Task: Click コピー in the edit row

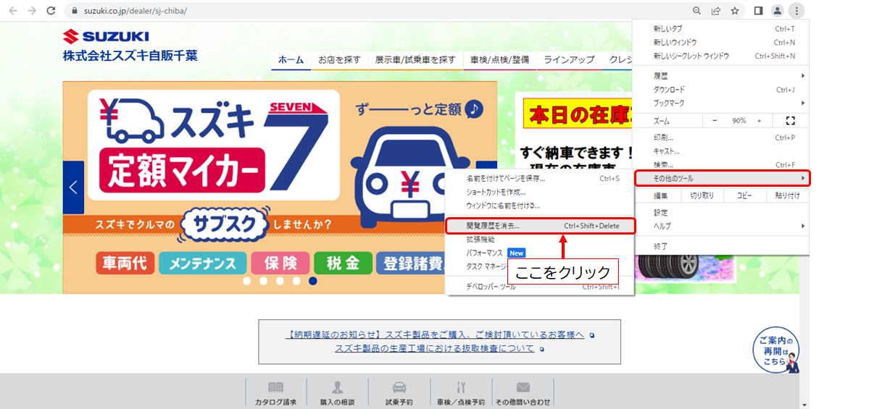Action: click(744, 195)
